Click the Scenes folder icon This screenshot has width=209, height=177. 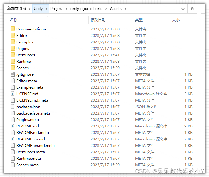13,68
